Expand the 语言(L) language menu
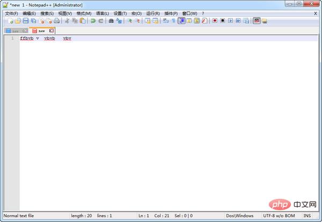This screenshot has width=322, height=222. 102,13
